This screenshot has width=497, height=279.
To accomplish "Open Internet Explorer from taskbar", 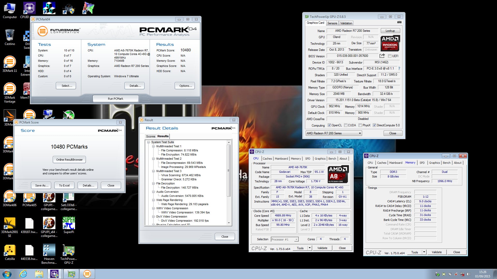I will click(x=23, y=274).
